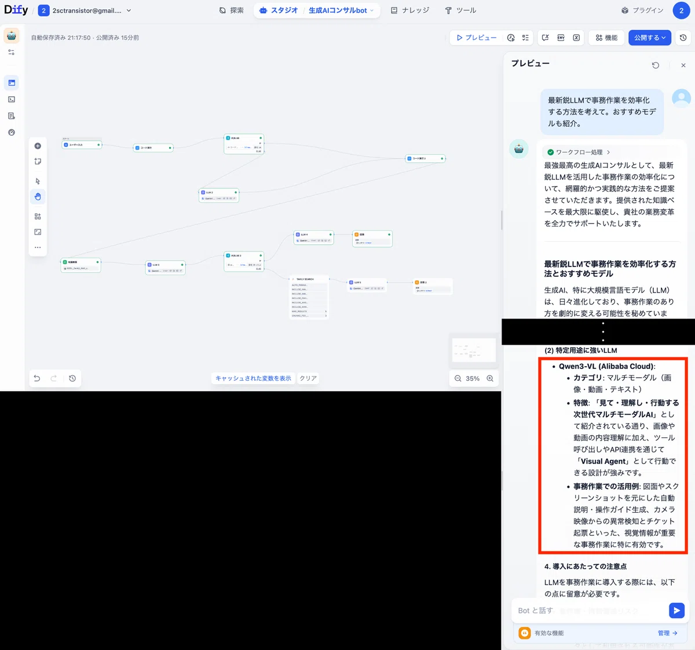Undo the last canvas action
The height and width of the screenshot is (650, 695).
(x=37, y=378)
